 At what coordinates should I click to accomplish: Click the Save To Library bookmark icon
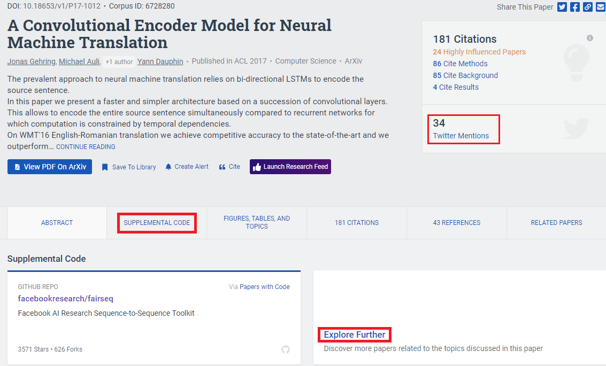105,167
